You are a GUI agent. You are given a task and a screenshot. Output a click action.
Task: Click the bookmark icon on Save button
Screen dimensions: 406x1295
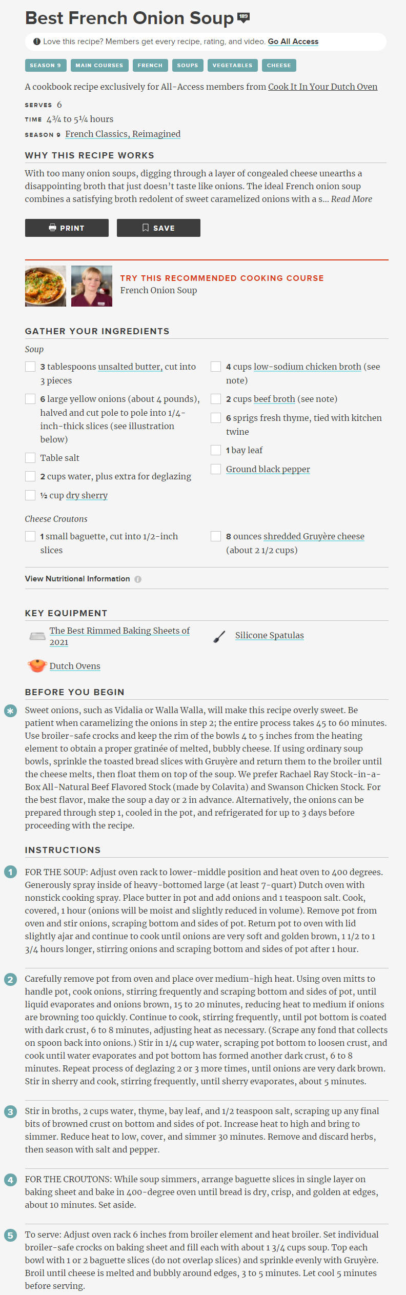[146, 228]
